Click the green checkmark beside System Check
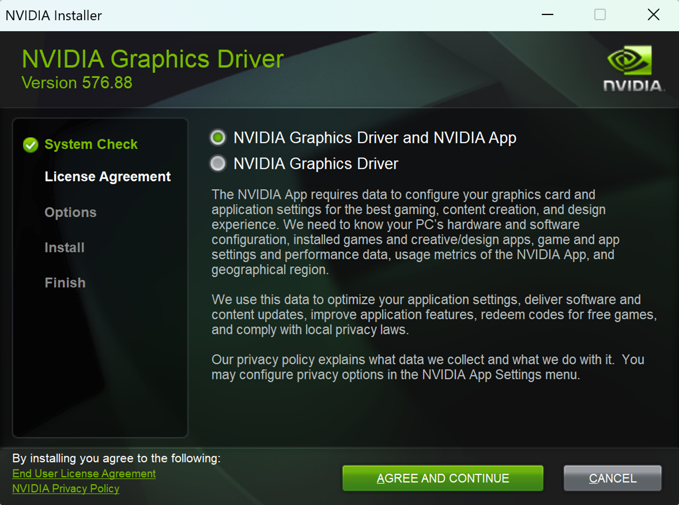 point(31,145)
